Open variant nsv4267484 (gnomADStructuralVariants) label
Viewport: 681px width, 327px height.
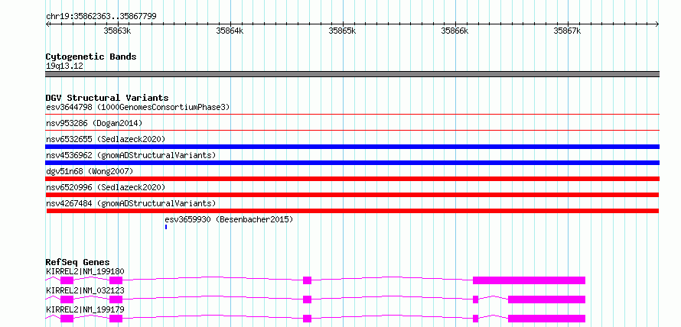coord(131,203)
